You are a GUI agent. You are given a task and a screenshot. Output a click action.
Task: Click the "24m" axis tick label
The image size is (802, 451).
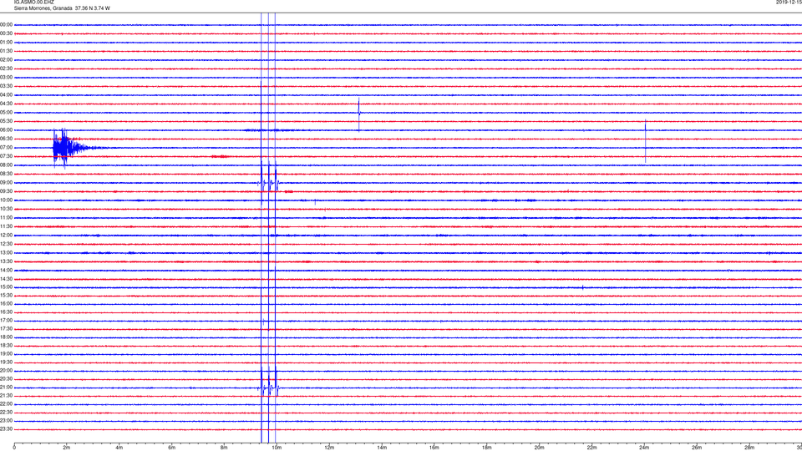click(644, 448)
